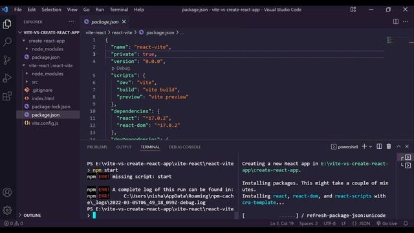The width and height of the screenshot is (414, 233).
Task: Open the Extensions view
Action: pos(7,96)
